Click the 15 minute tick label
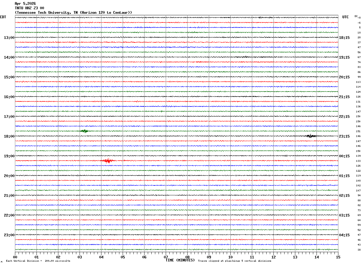This screenshot has width=362, height=265. pos(338,257)
